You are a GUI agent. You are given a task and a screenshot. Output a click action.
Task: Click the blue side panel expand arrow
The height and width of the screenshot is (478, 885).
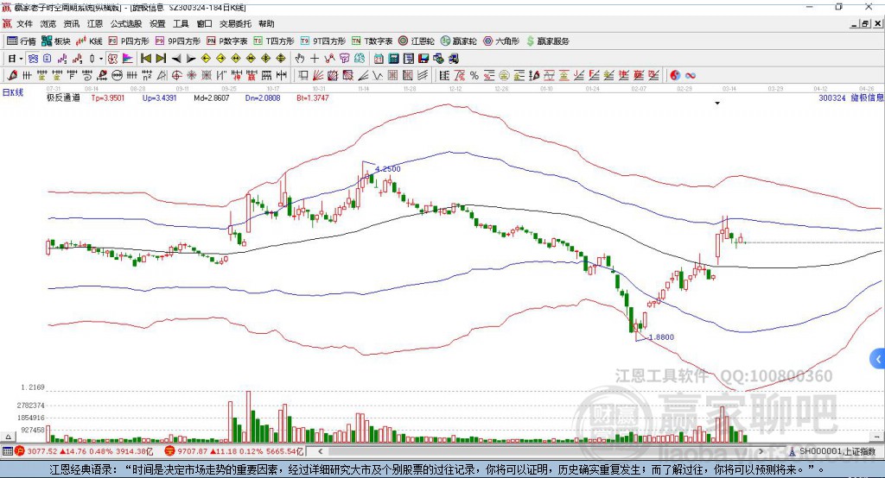click(x=878, y=359)
